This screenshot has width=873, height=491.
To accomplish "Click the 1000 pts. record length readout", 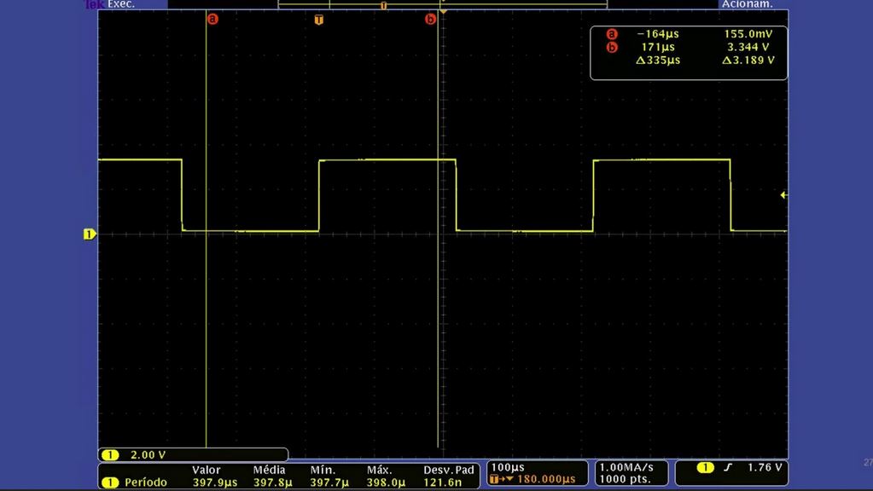I will [x=625, y=479].
